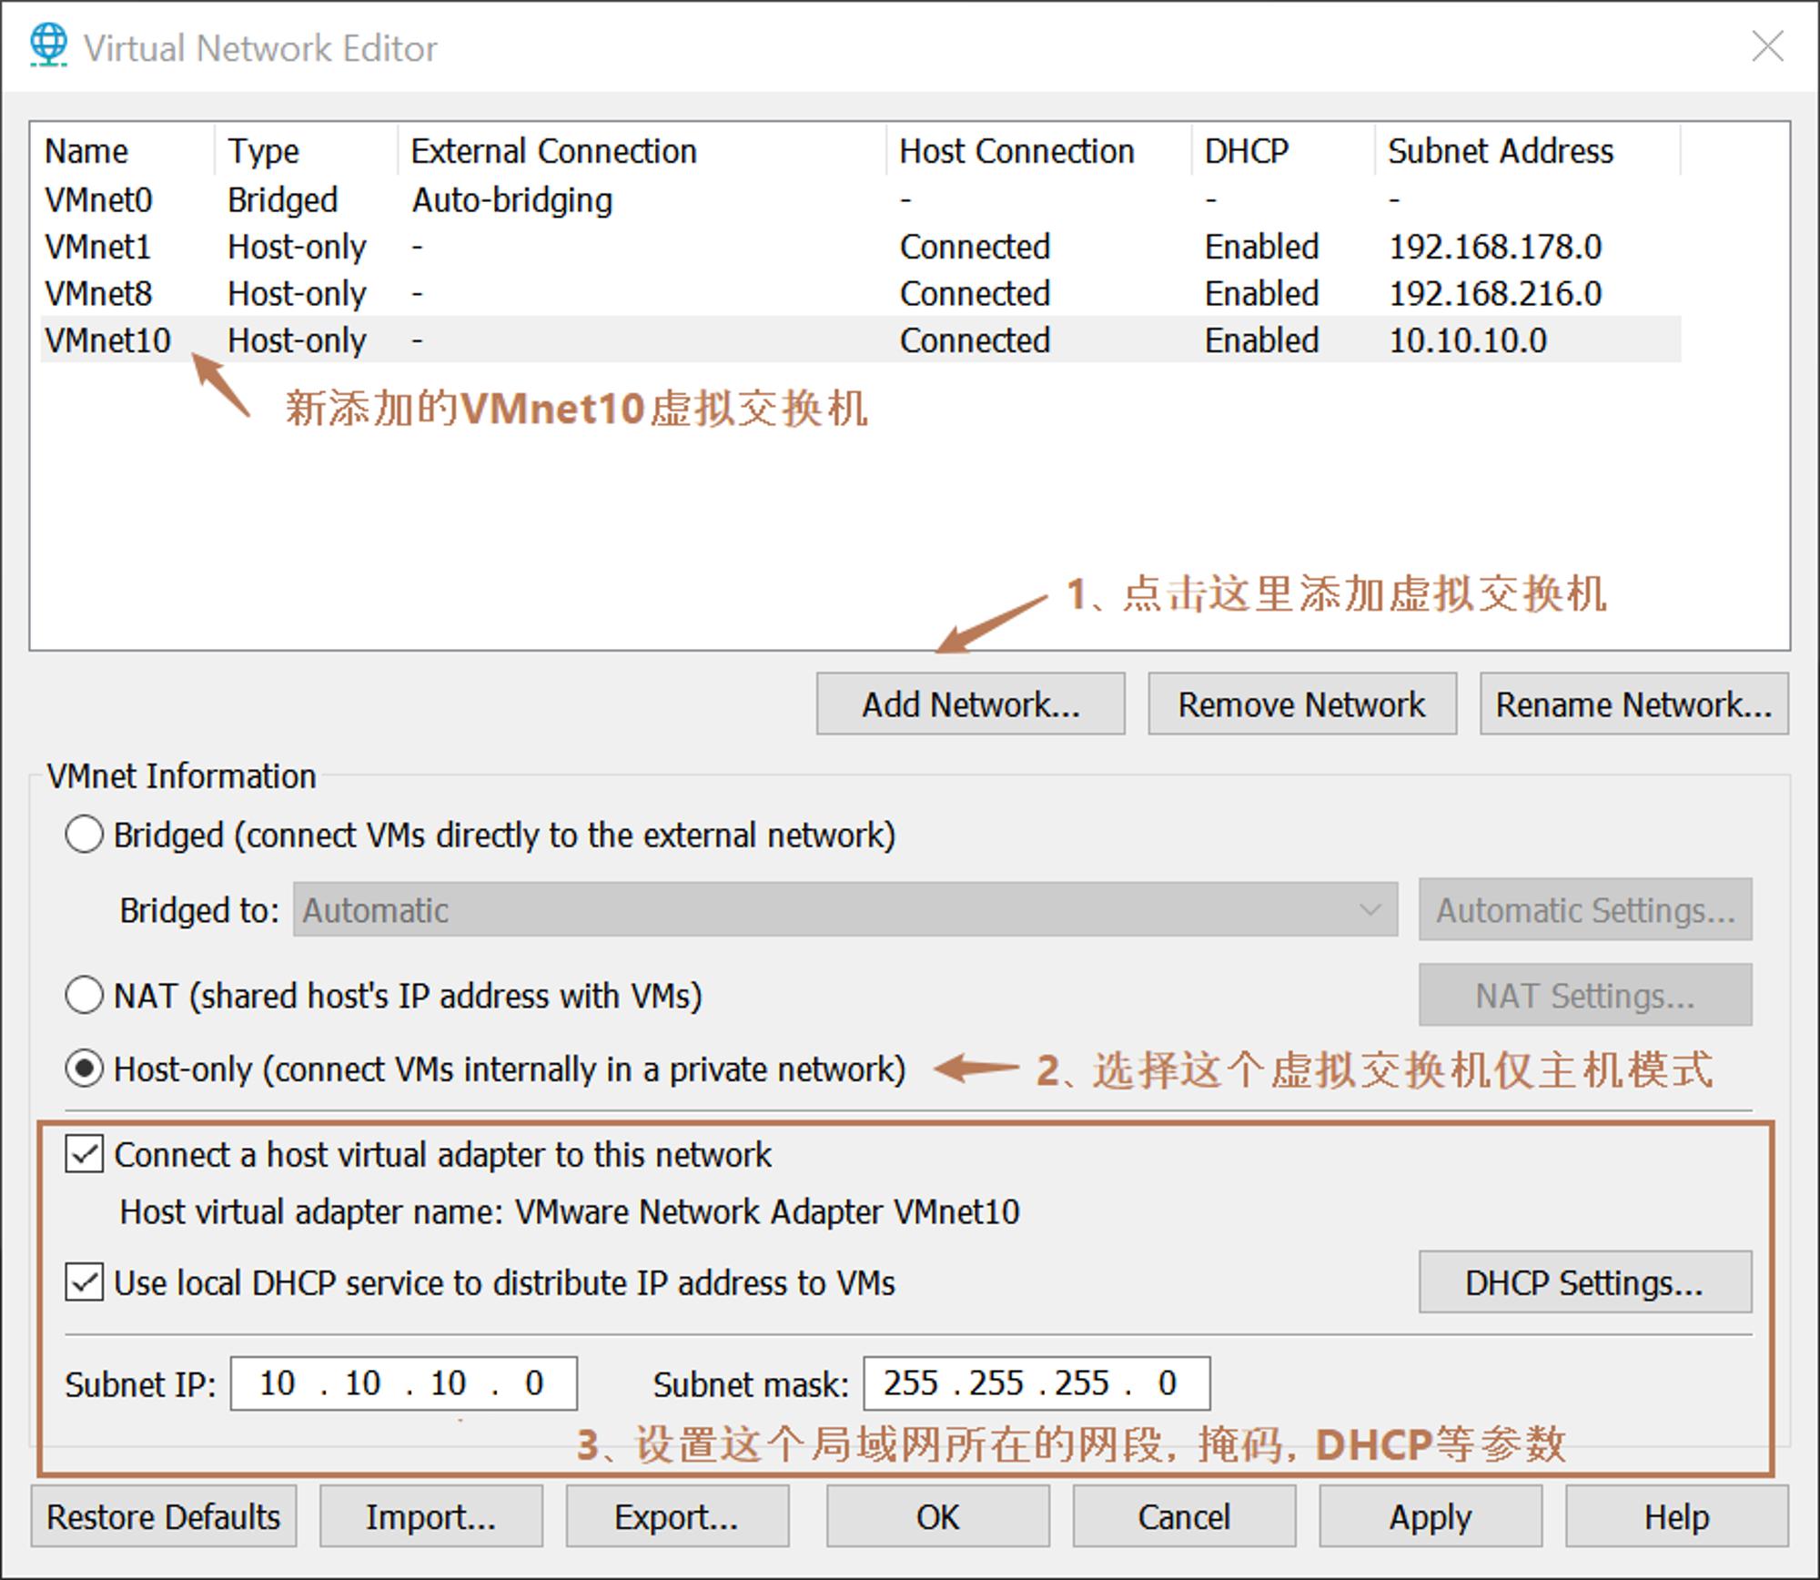Open NAT Settings button
Image resolution: width=1820 pixels, height=1580 pixels.
(1585, 995)
